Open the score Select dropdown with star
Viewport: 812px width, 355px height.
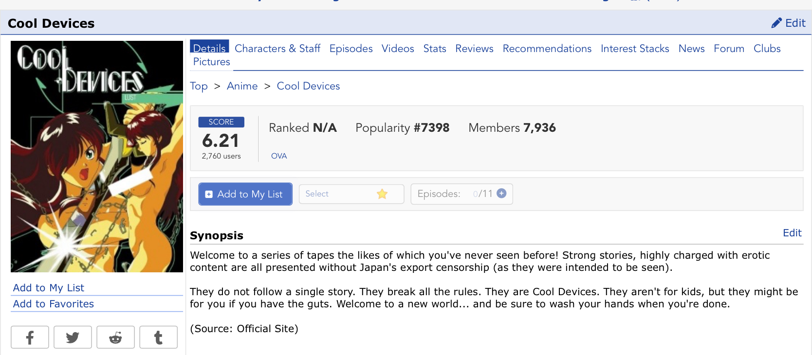351,194
